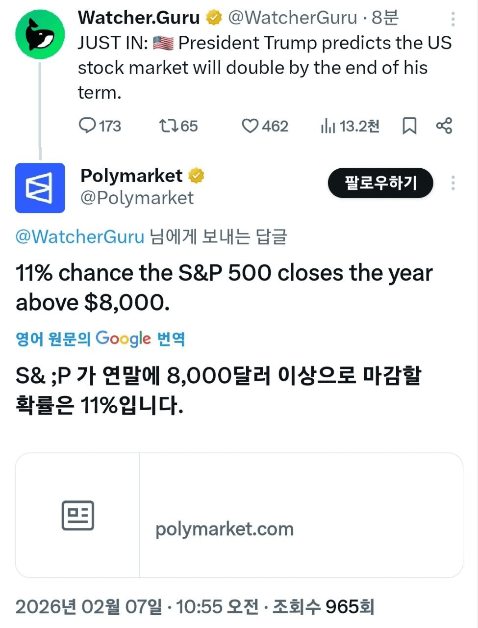
Task: Share the Watcher.Guru tweet
Action: (x=444, y=126)
